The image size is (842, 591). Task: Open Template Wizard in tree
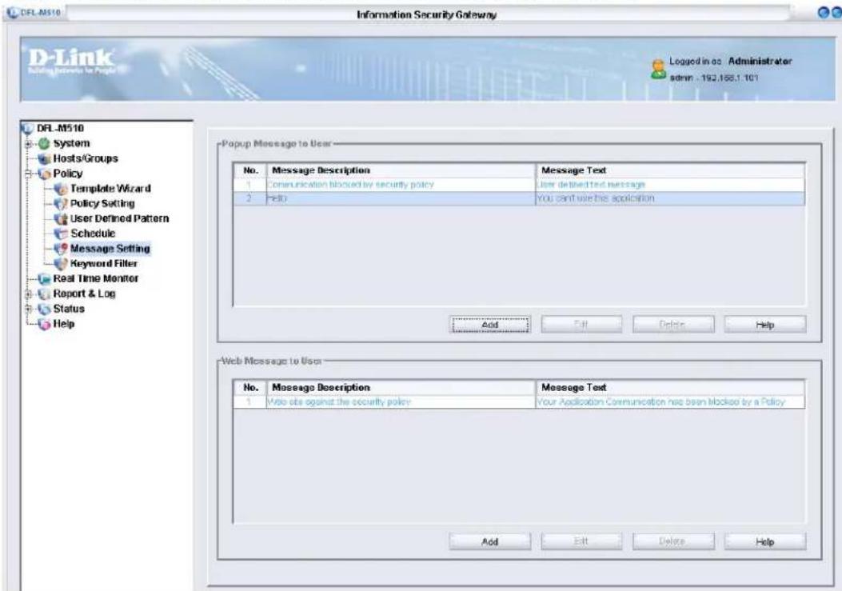point(110,189)
